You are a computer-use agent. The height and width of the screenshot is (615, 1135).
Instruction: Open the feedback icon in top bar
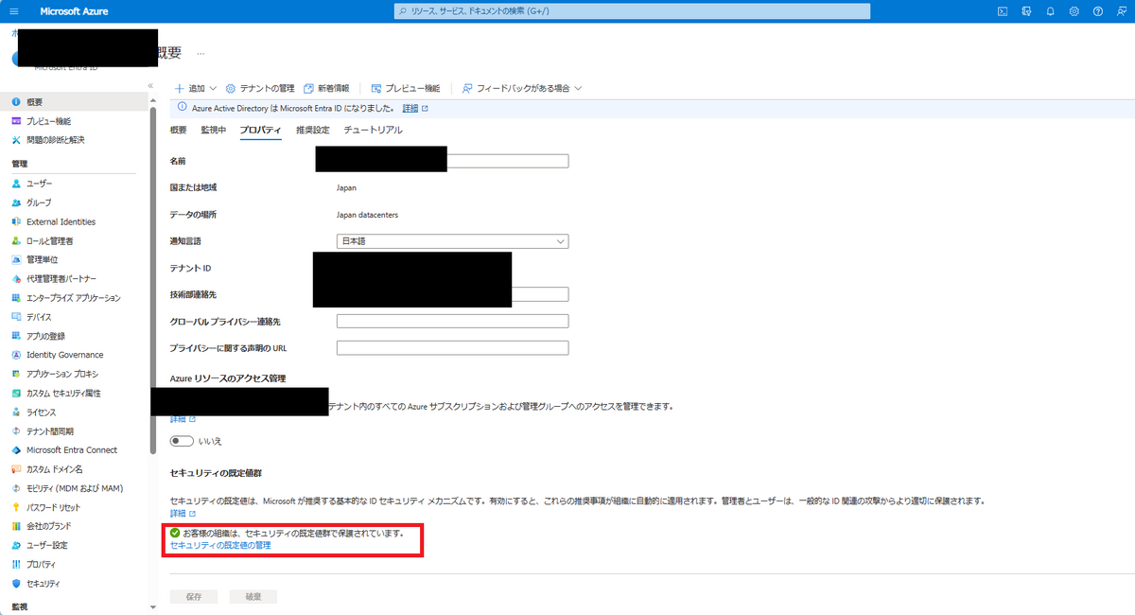coord(1122,11)
